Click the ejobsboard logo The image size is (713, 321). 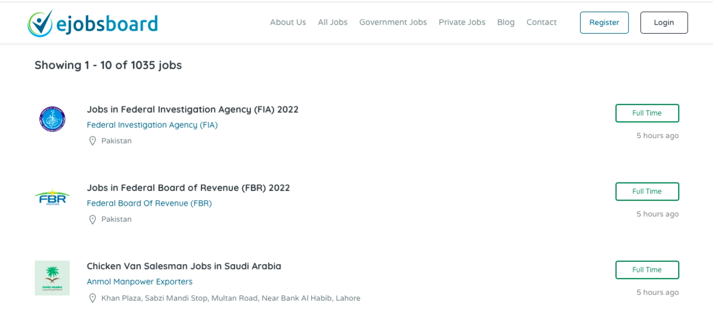92,23
